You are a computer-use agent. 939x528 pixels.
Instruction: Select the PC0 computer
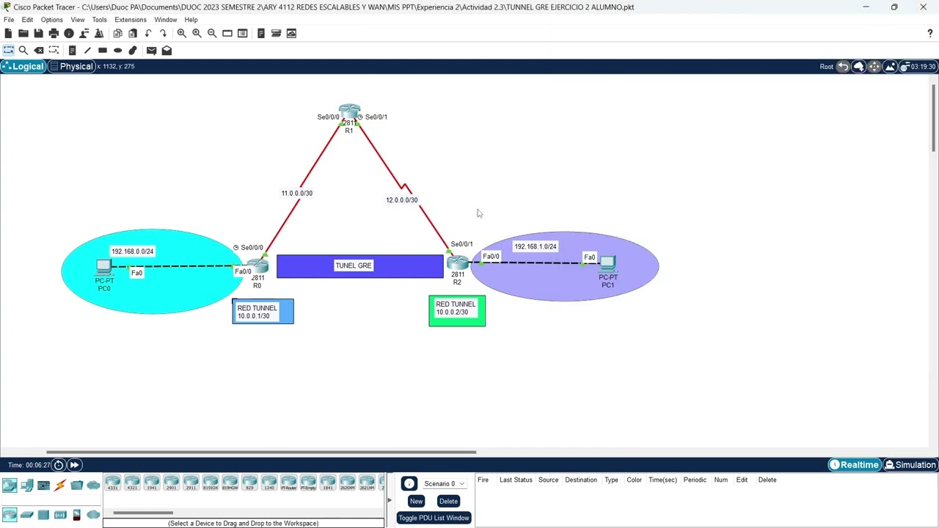103,268
